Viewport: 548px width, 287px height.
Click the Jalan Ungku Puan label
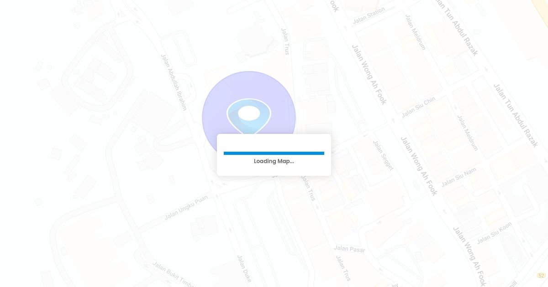tap(186, 207)
